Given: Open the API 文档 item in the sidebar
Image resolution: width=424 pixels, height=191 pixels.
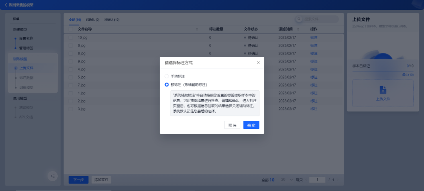Looking at the screenshot, I should tap(26, 117).
